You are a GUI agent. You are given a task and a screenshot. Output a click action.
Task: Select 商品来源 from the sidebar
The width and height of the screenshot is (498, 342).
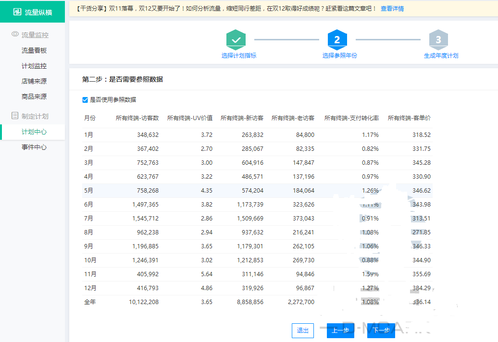tap(34, 97)
